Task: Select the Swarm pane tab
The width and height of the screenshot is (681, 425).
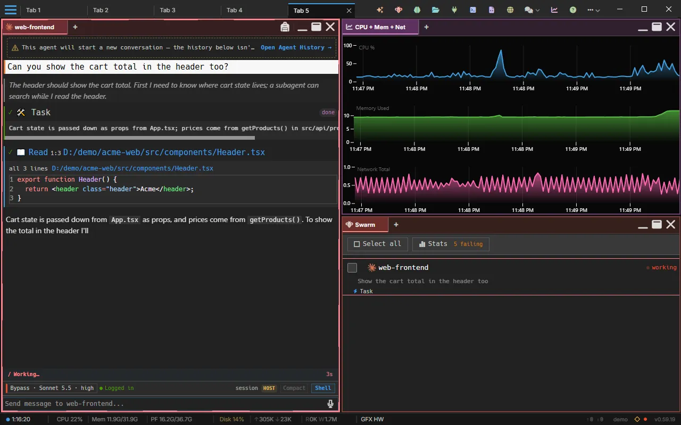Action: pyautogui.click(x=365, y=225)
